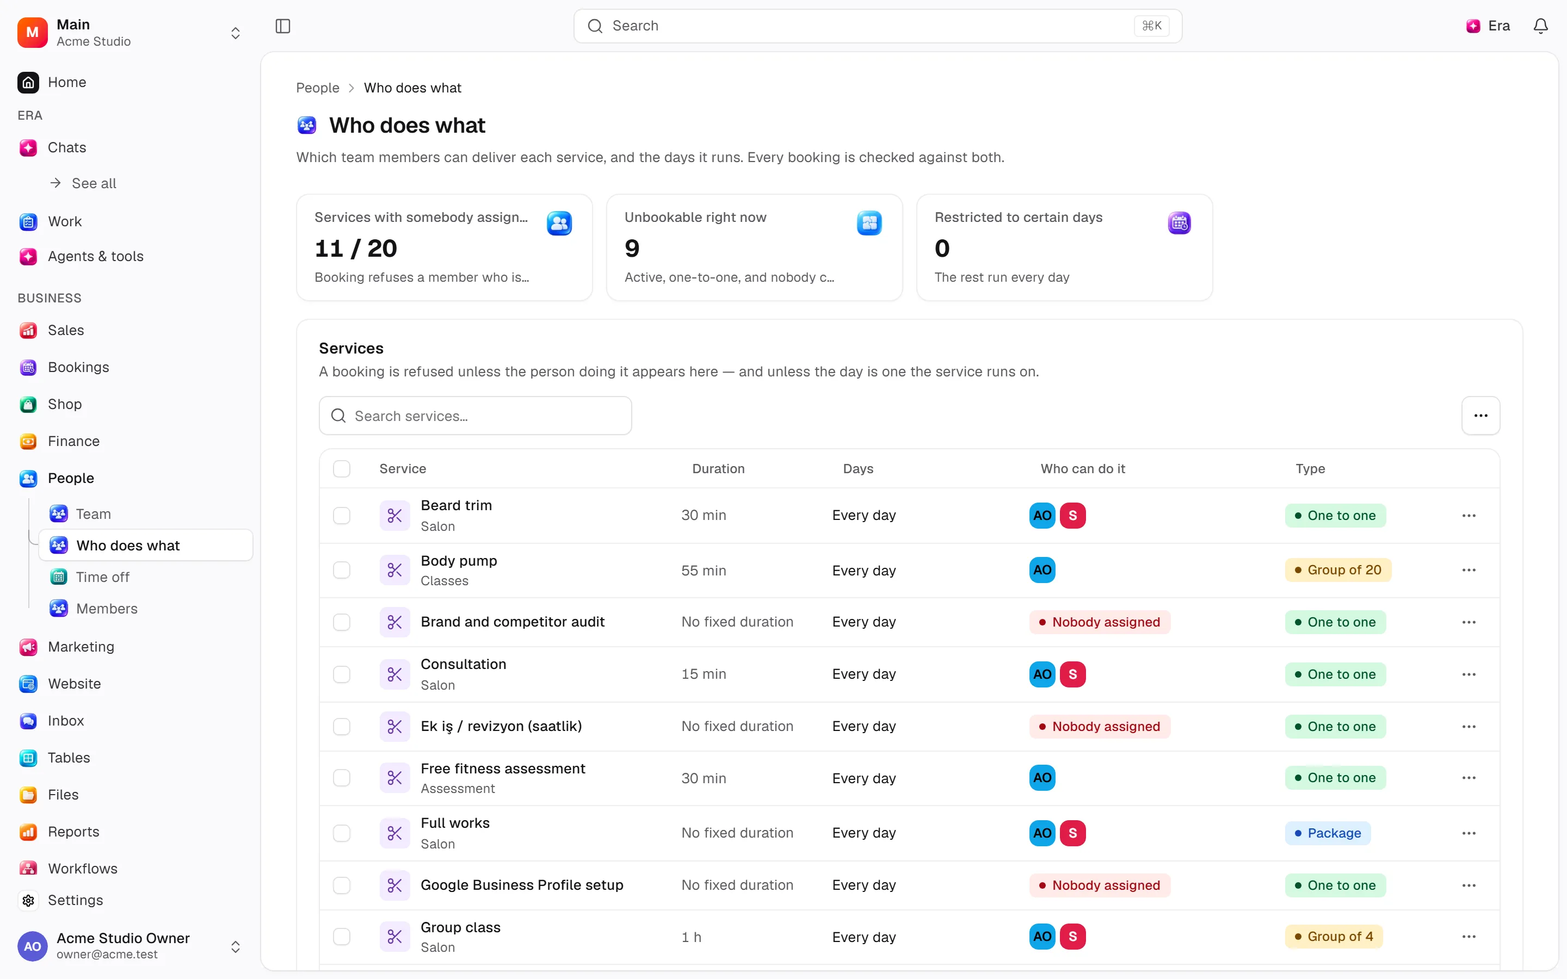Check the Full works row checkbox
1567x979 pixels.
341,833
